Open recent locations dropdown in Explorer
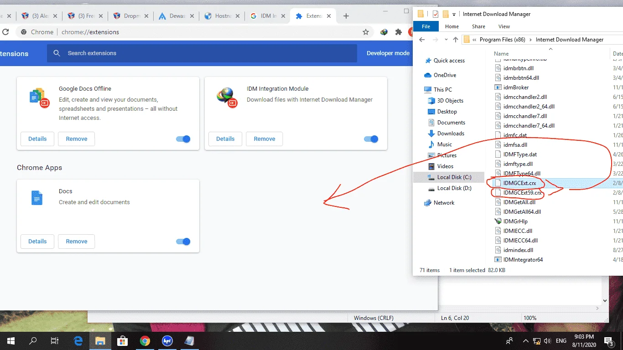This screenshot has height=350, width=623. coord(446,40)
